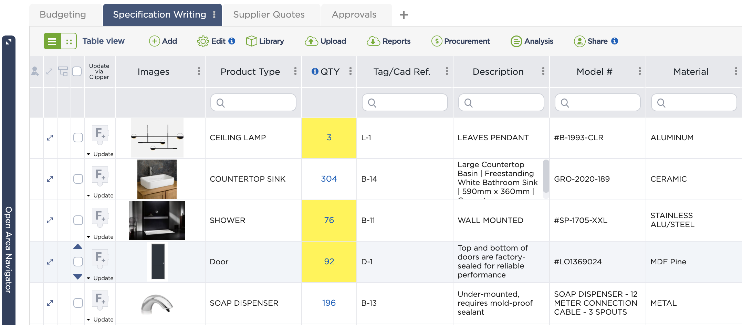742x325 pixels.
Task: Click the Table view label
Action: pos(103,41)
